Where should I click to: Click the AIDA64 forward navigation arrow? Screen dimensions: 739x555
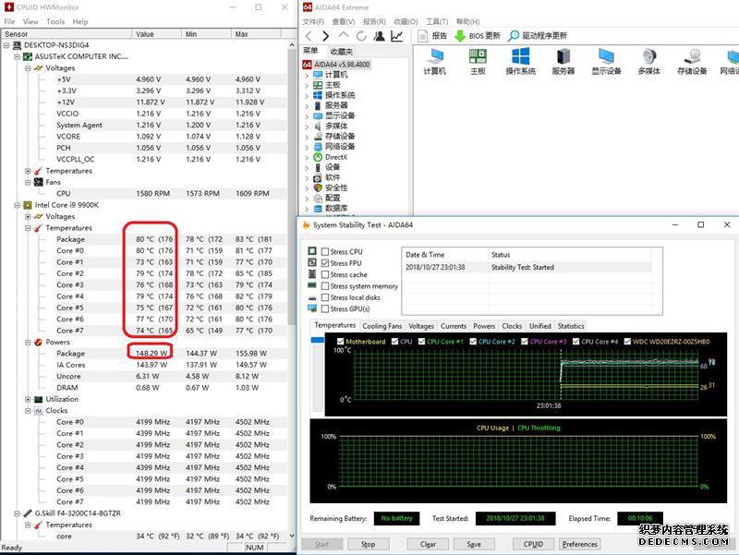[x=326, y=36]
